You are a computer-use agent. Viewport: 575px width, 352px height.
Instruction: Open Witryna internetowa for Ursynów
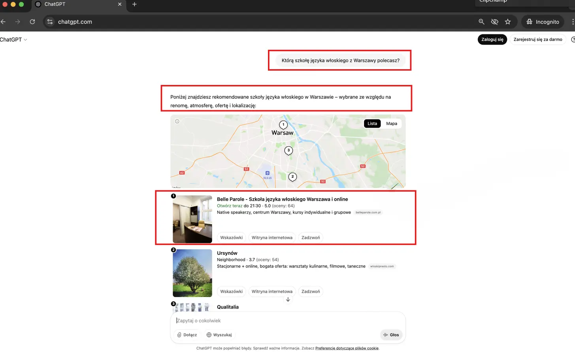pyautogui.click(x=272, y=292)
